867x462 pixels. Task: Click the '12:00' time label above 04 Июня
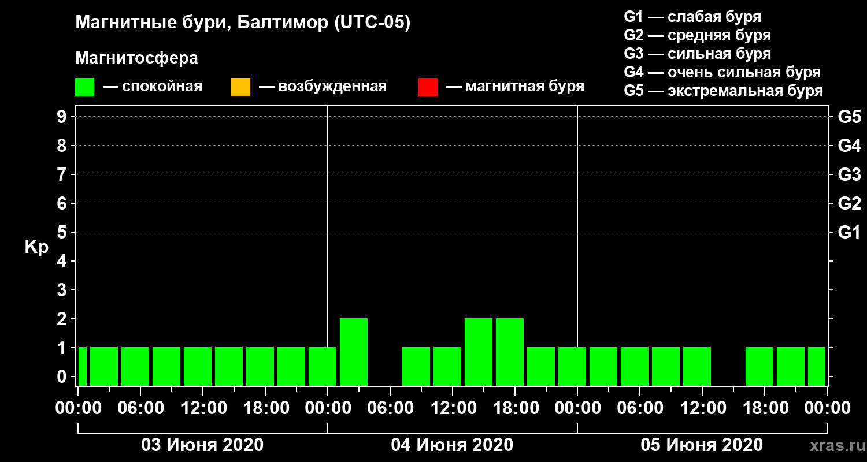coord(453,408)
